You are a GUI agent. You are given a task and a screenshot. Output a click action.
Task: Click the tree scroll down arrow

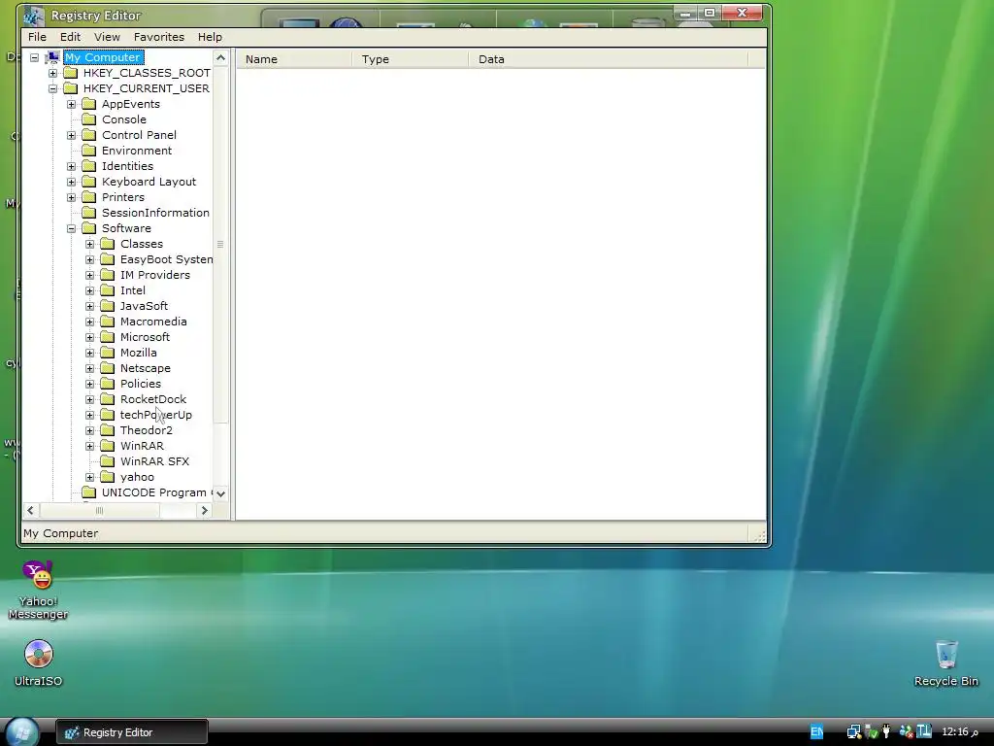click(220, 493)
